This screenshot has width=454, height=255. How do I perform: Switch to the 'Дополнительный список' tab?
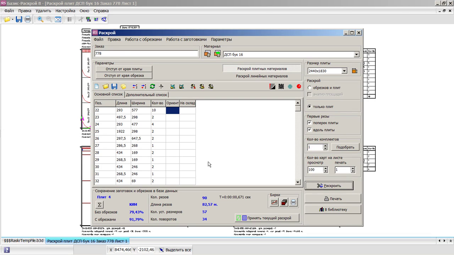pyautogui.click(x=146, y=95)
